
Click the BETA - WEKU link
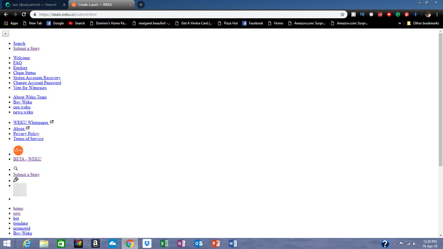pyautogui.click(x=27, y=159)
